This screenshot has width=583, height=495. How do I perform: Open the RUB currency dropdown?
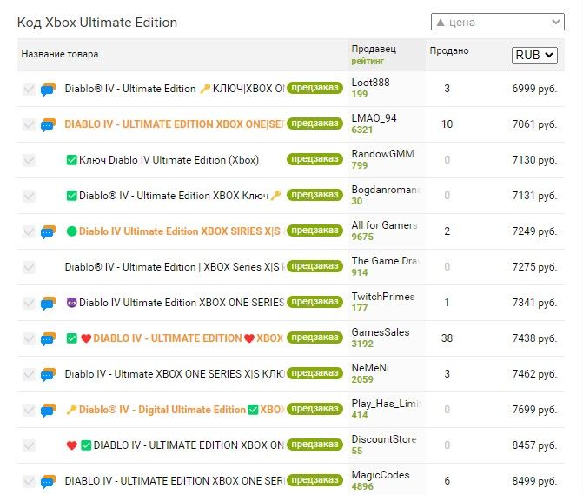pos(534,55)
